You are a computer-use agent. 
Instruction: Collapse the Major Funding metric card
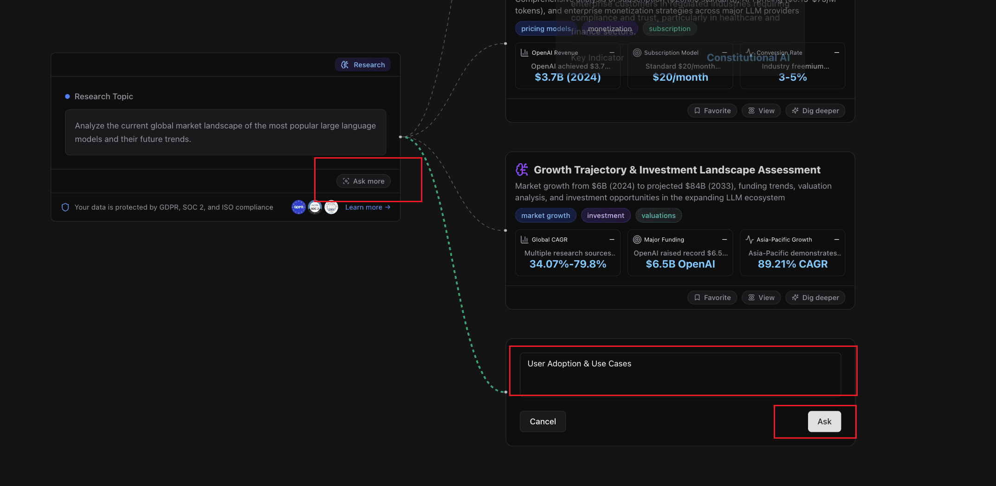pyautogui.click(x=724, y=240)
